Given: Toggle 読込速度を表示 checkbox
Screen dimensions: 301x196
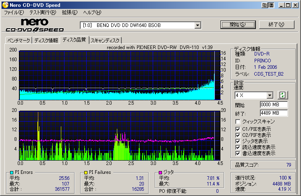Looking at the screenshot, I should 238,147.
